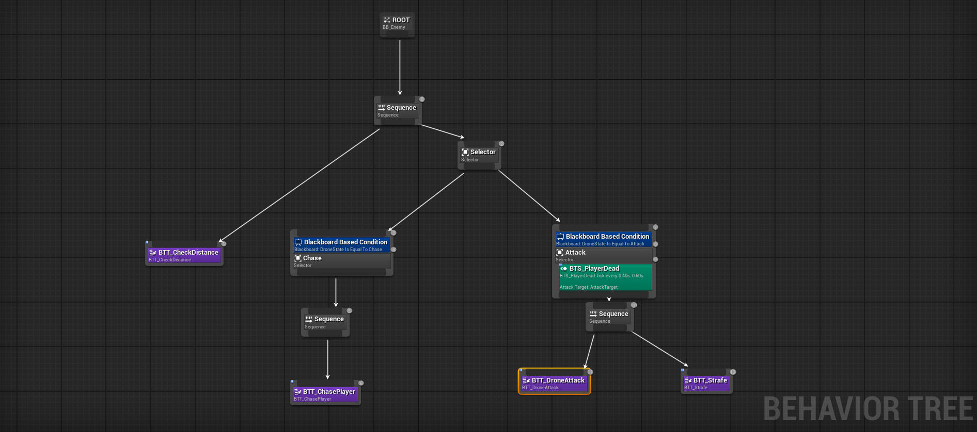The width and height of the screenshot is (977, 432).
Task: Click the execution index badge on BTT_ChasePlayer
Action: click(x=361, y=383)
